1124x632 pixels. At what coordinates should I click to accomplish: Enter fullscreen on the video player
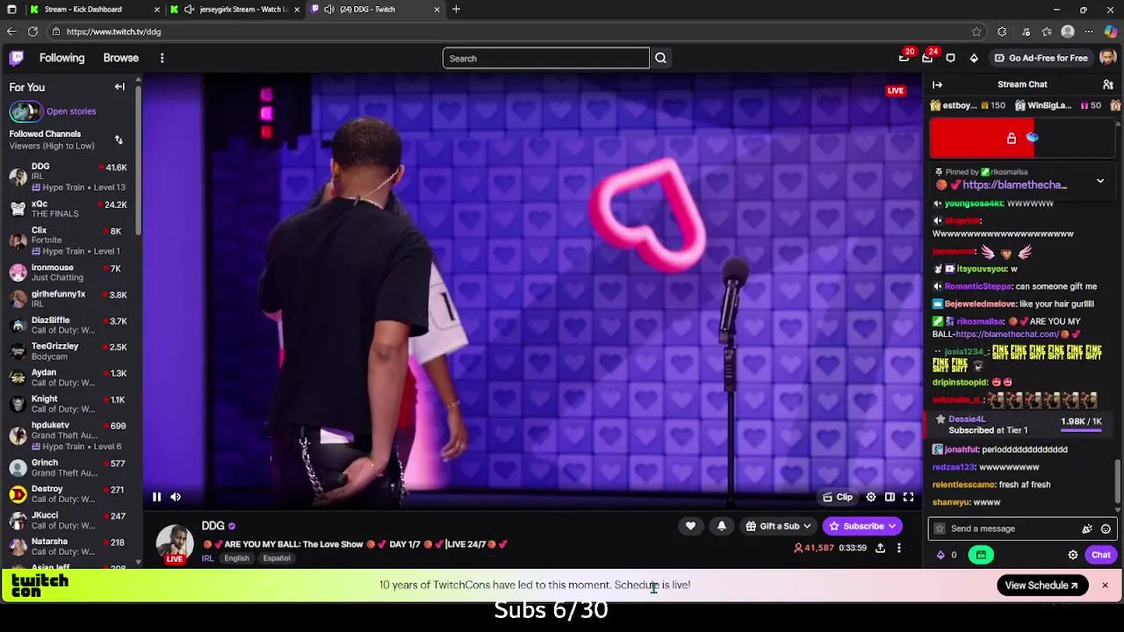point(909,498)
